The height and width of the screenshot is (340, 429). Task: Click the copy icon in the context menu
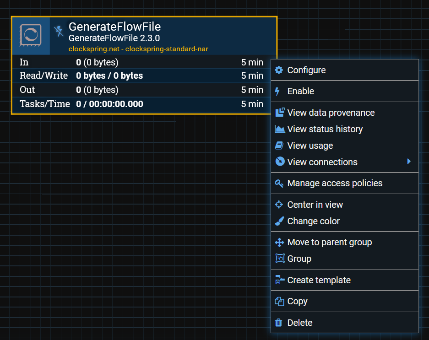point(279,302)
